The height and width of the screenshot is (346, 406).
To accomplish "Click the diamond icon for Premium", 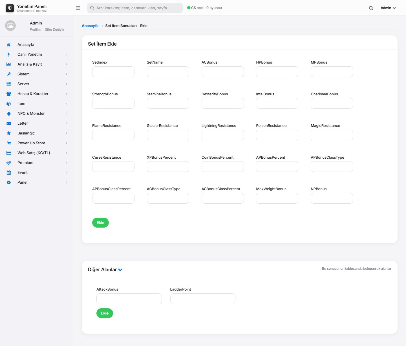I will pyautogui.click(x=9, y=163).
